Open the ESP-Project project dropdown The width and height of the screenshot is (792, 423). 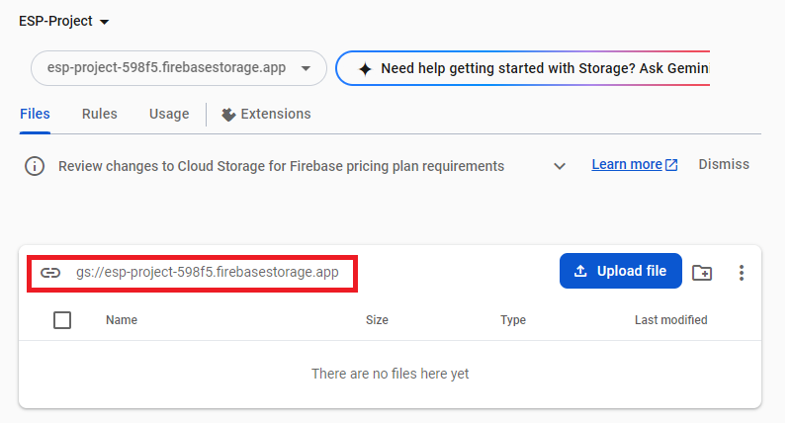63,21
